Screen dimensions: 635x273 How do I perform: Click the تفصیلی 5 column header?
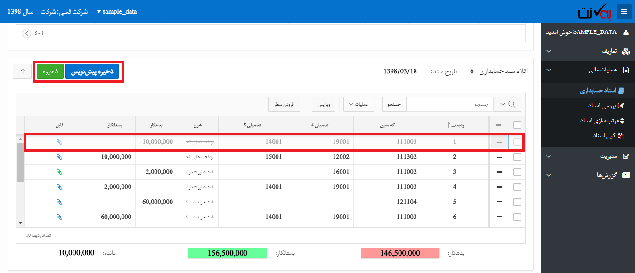(252, 125)
